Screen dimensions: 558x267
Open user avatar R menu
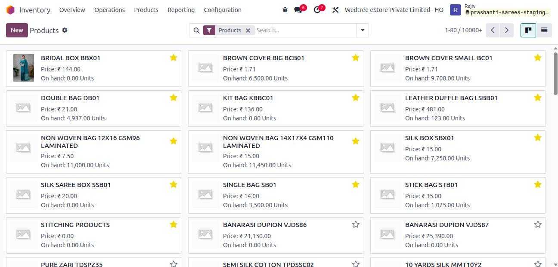455,10
